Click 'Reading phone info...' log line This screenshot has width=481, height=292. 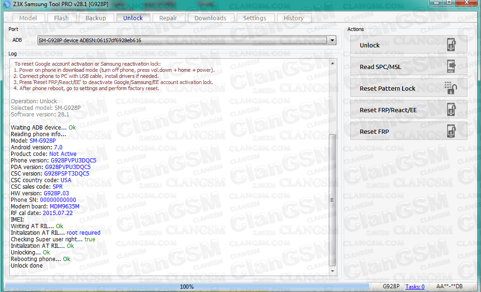tap(39, 134)
